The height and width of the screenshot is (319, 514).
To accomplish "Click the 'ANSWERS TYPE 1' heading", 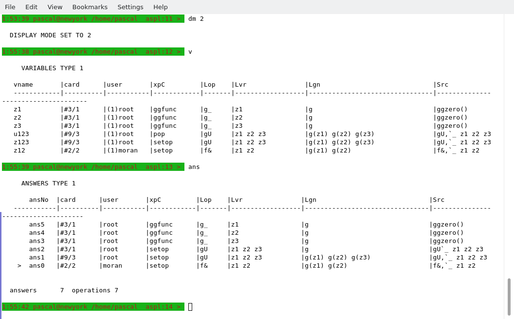I will 49,183.
